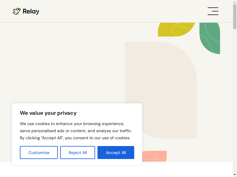Click the white section below the hero

184,169
